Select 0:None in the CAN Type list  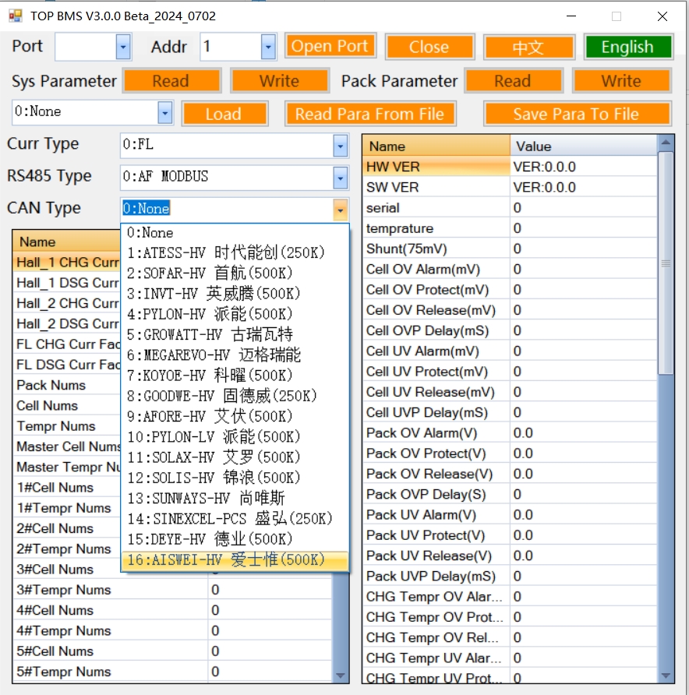235,233
